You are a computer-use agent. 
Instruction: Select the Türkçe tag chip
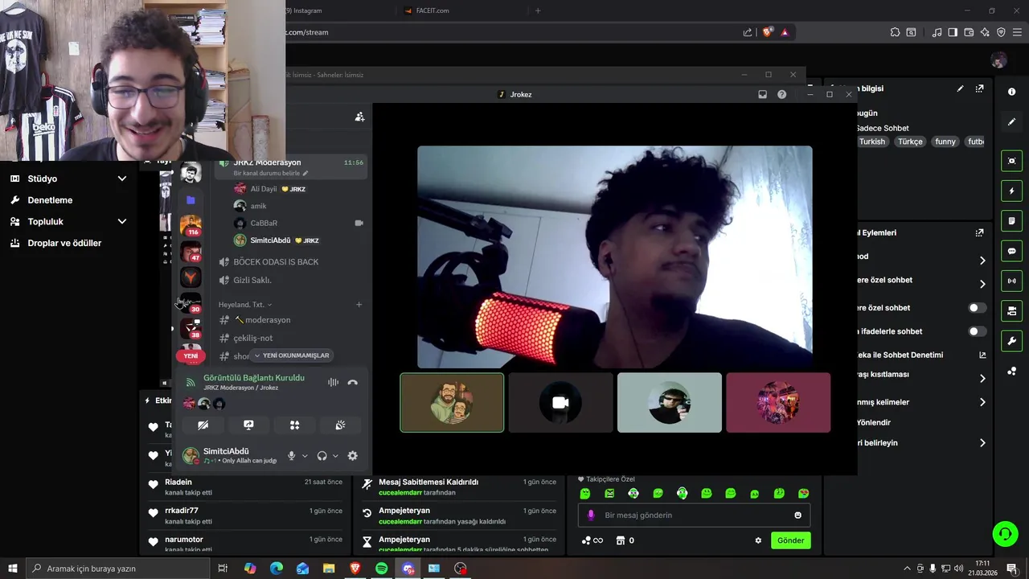click(910, 142)
